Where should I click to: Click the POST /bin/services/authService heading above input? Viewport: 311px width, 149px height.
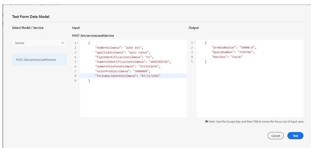pyautogui.click(x=93, y=36)
